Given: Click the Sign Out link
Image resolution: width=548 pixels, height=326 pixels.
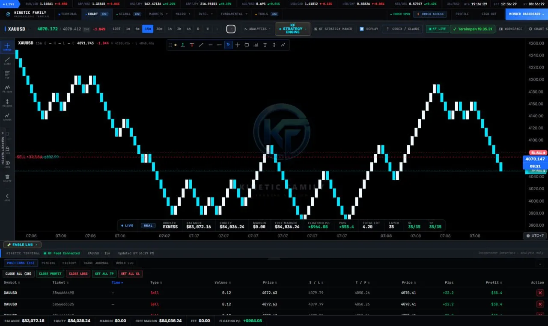Looking at the screenshot, I should click(489, 14).
